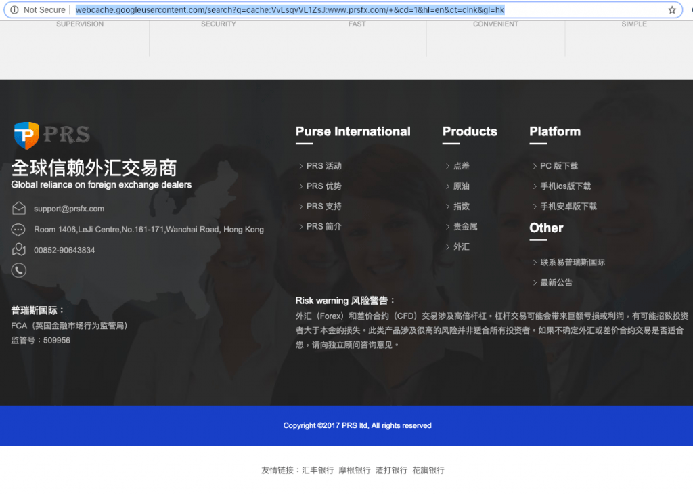This screenshot has width=693, height=495.
Task: Click the PRS shield logo
Action: [26, 135]
